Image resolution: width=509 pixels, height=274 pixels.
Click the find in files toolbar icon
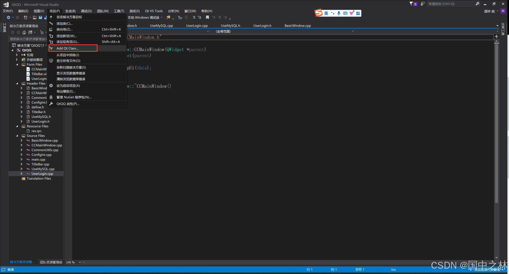pos(168,17)
